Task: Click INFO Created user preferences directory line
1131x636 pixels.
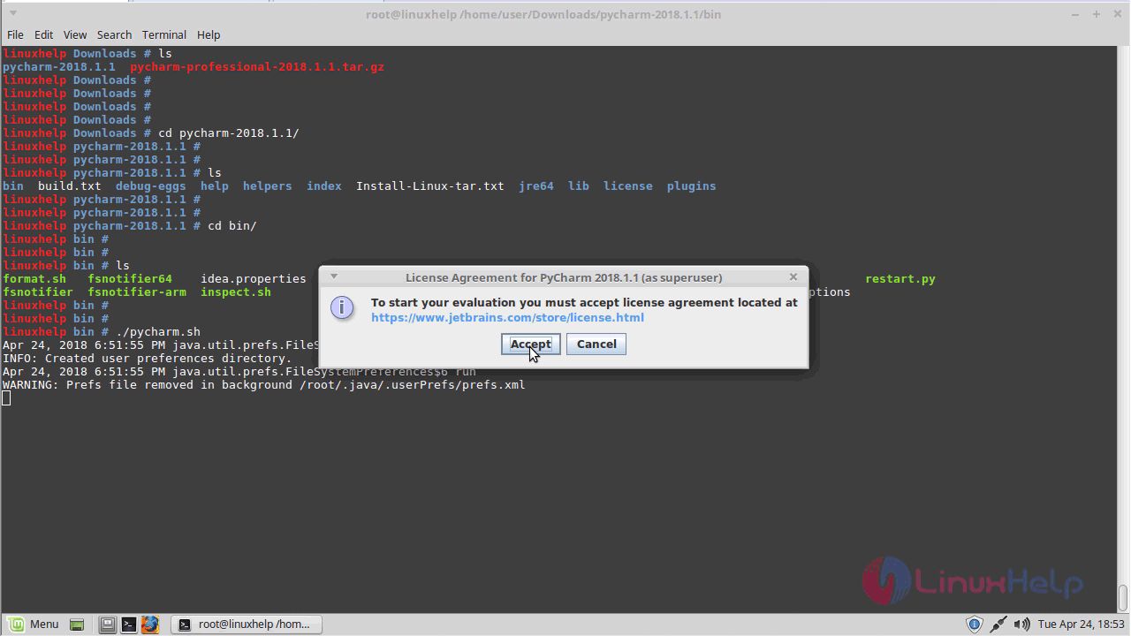Action: click(x=148, y=358)
